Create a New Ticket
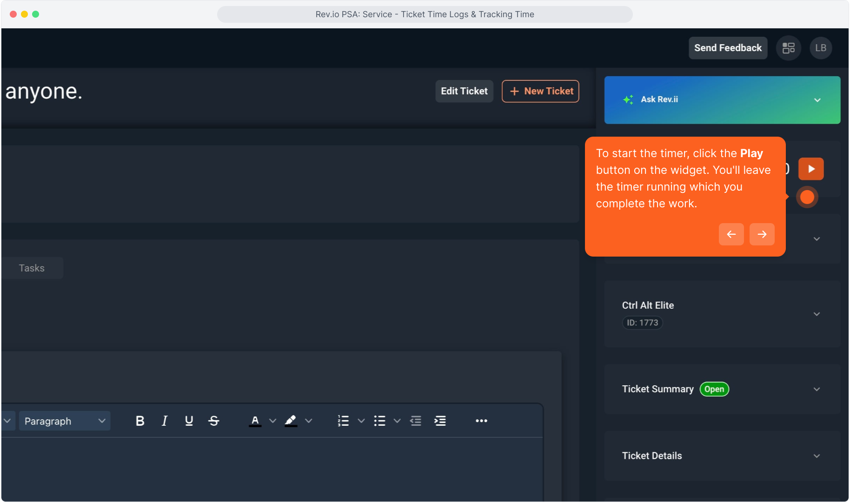Screen dimensions: 850x502 pos(540,91)
